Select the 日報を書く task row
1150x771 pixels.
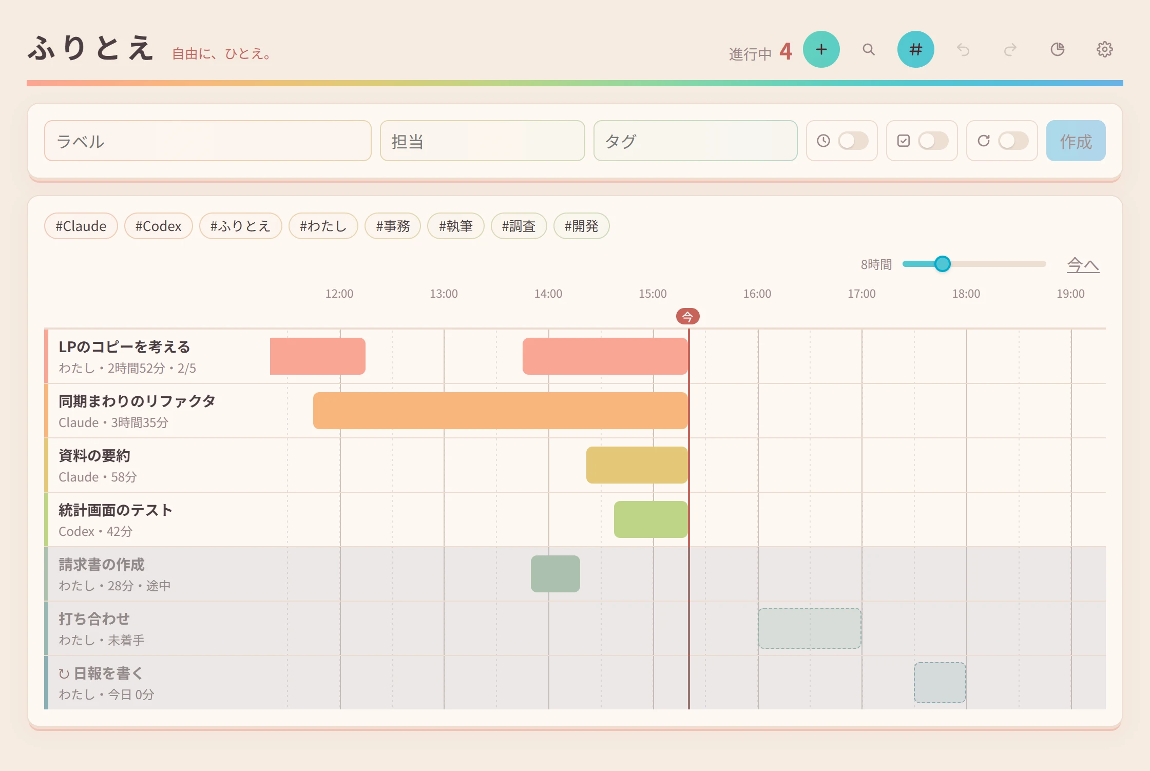pos(574,683)
